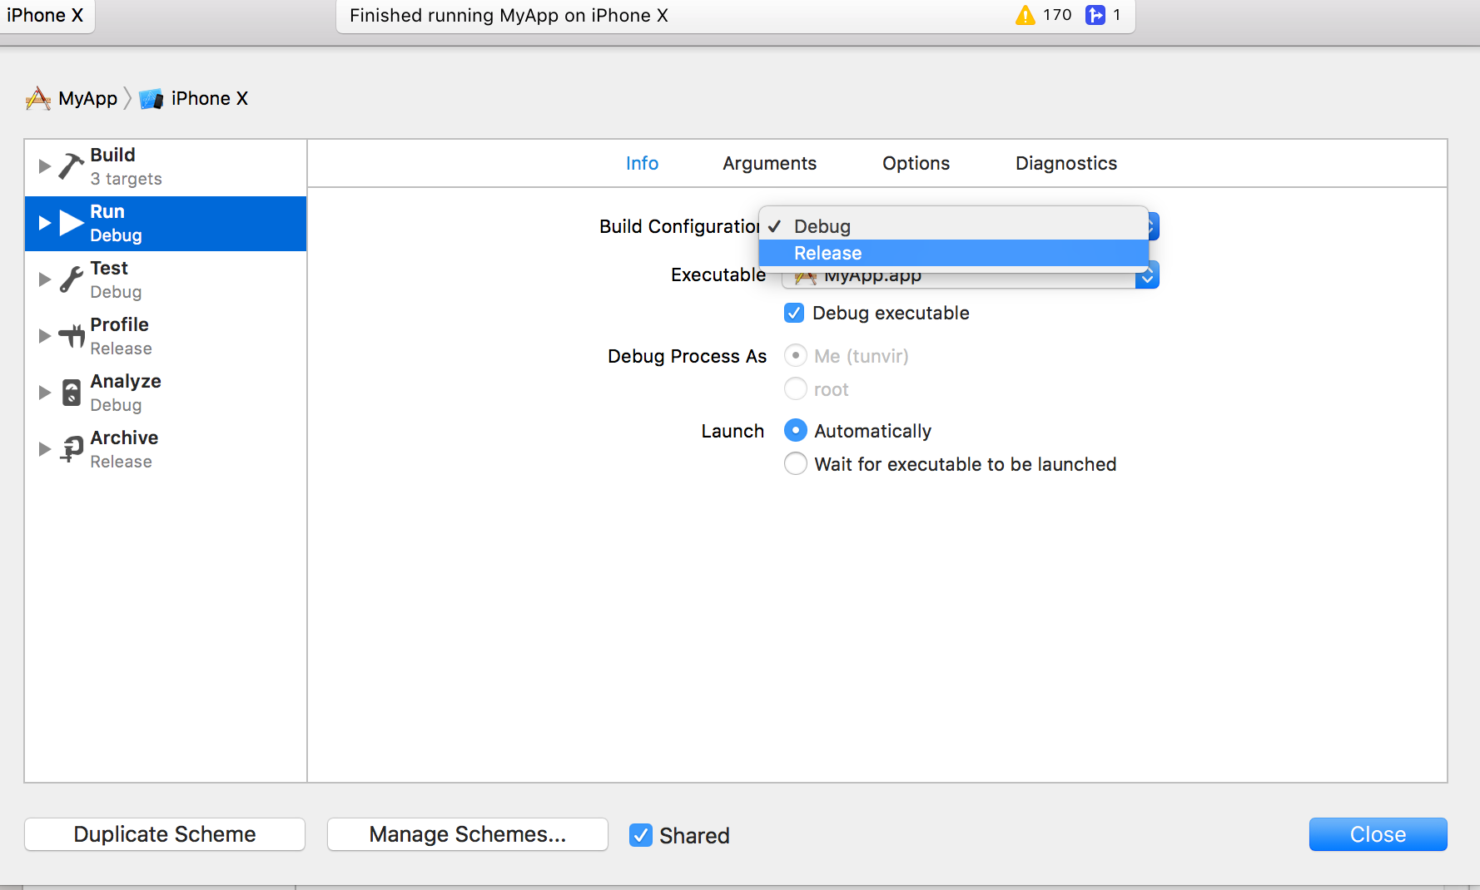The image size is (1480, 890).
Task: Click the Build hammer icon
Action: click(x=72, y=166)
